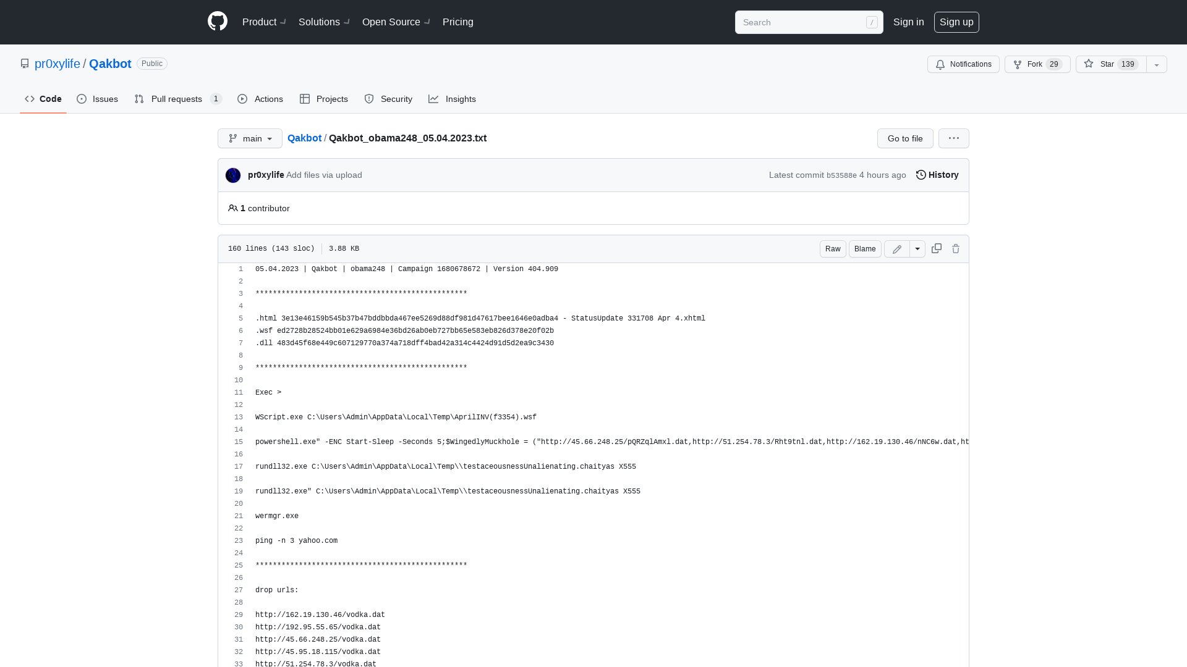Click the Raw view button
The width and height of the screenshot is (1187, 667).
(832, 248)
